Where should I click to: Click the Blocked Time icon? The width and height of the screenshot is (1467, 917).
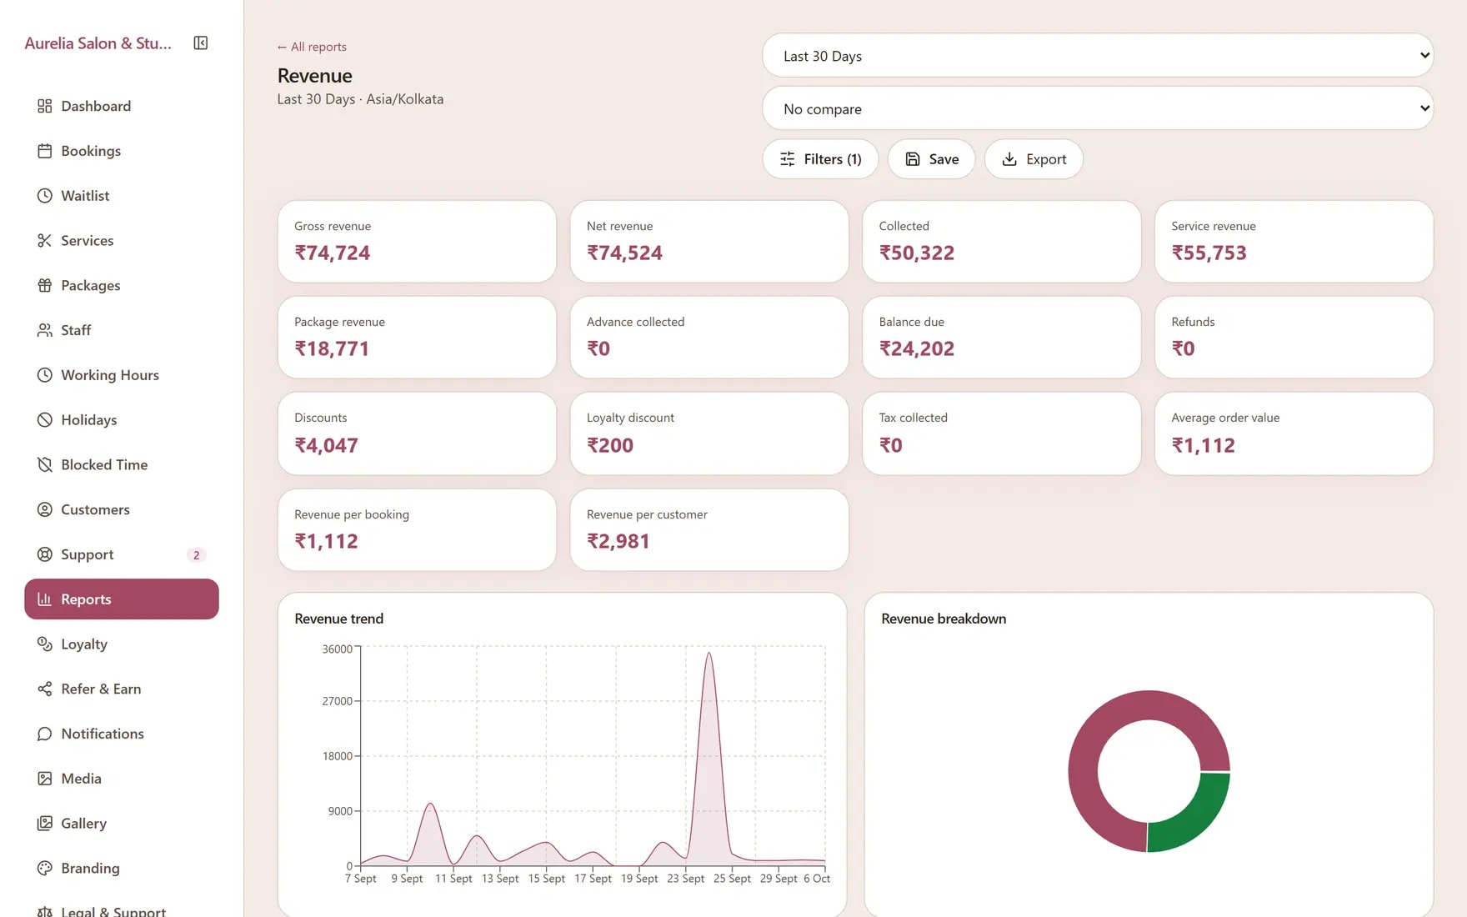click(x=44, y=464)
